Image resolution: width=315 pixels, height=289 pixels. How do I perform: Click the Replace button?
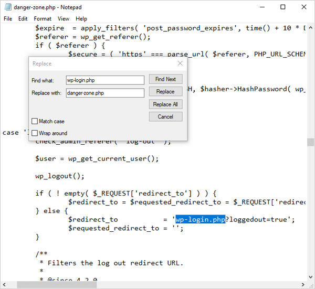point(165,91)
